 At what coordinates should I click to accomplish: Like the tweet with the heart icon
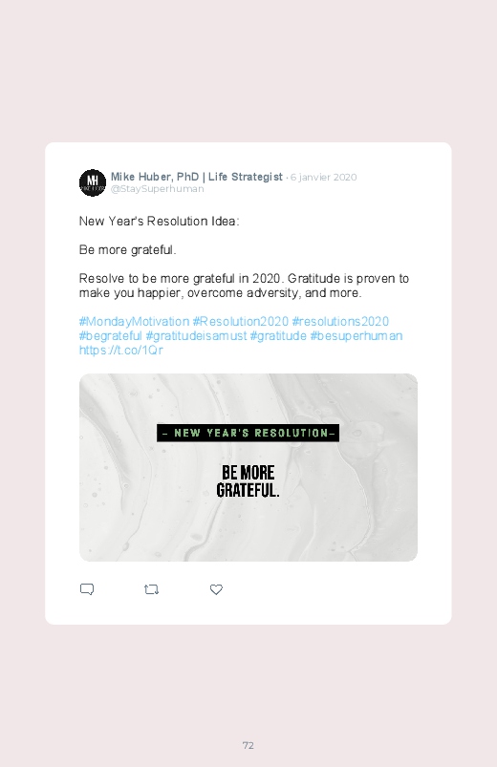(x=216, y=589)
